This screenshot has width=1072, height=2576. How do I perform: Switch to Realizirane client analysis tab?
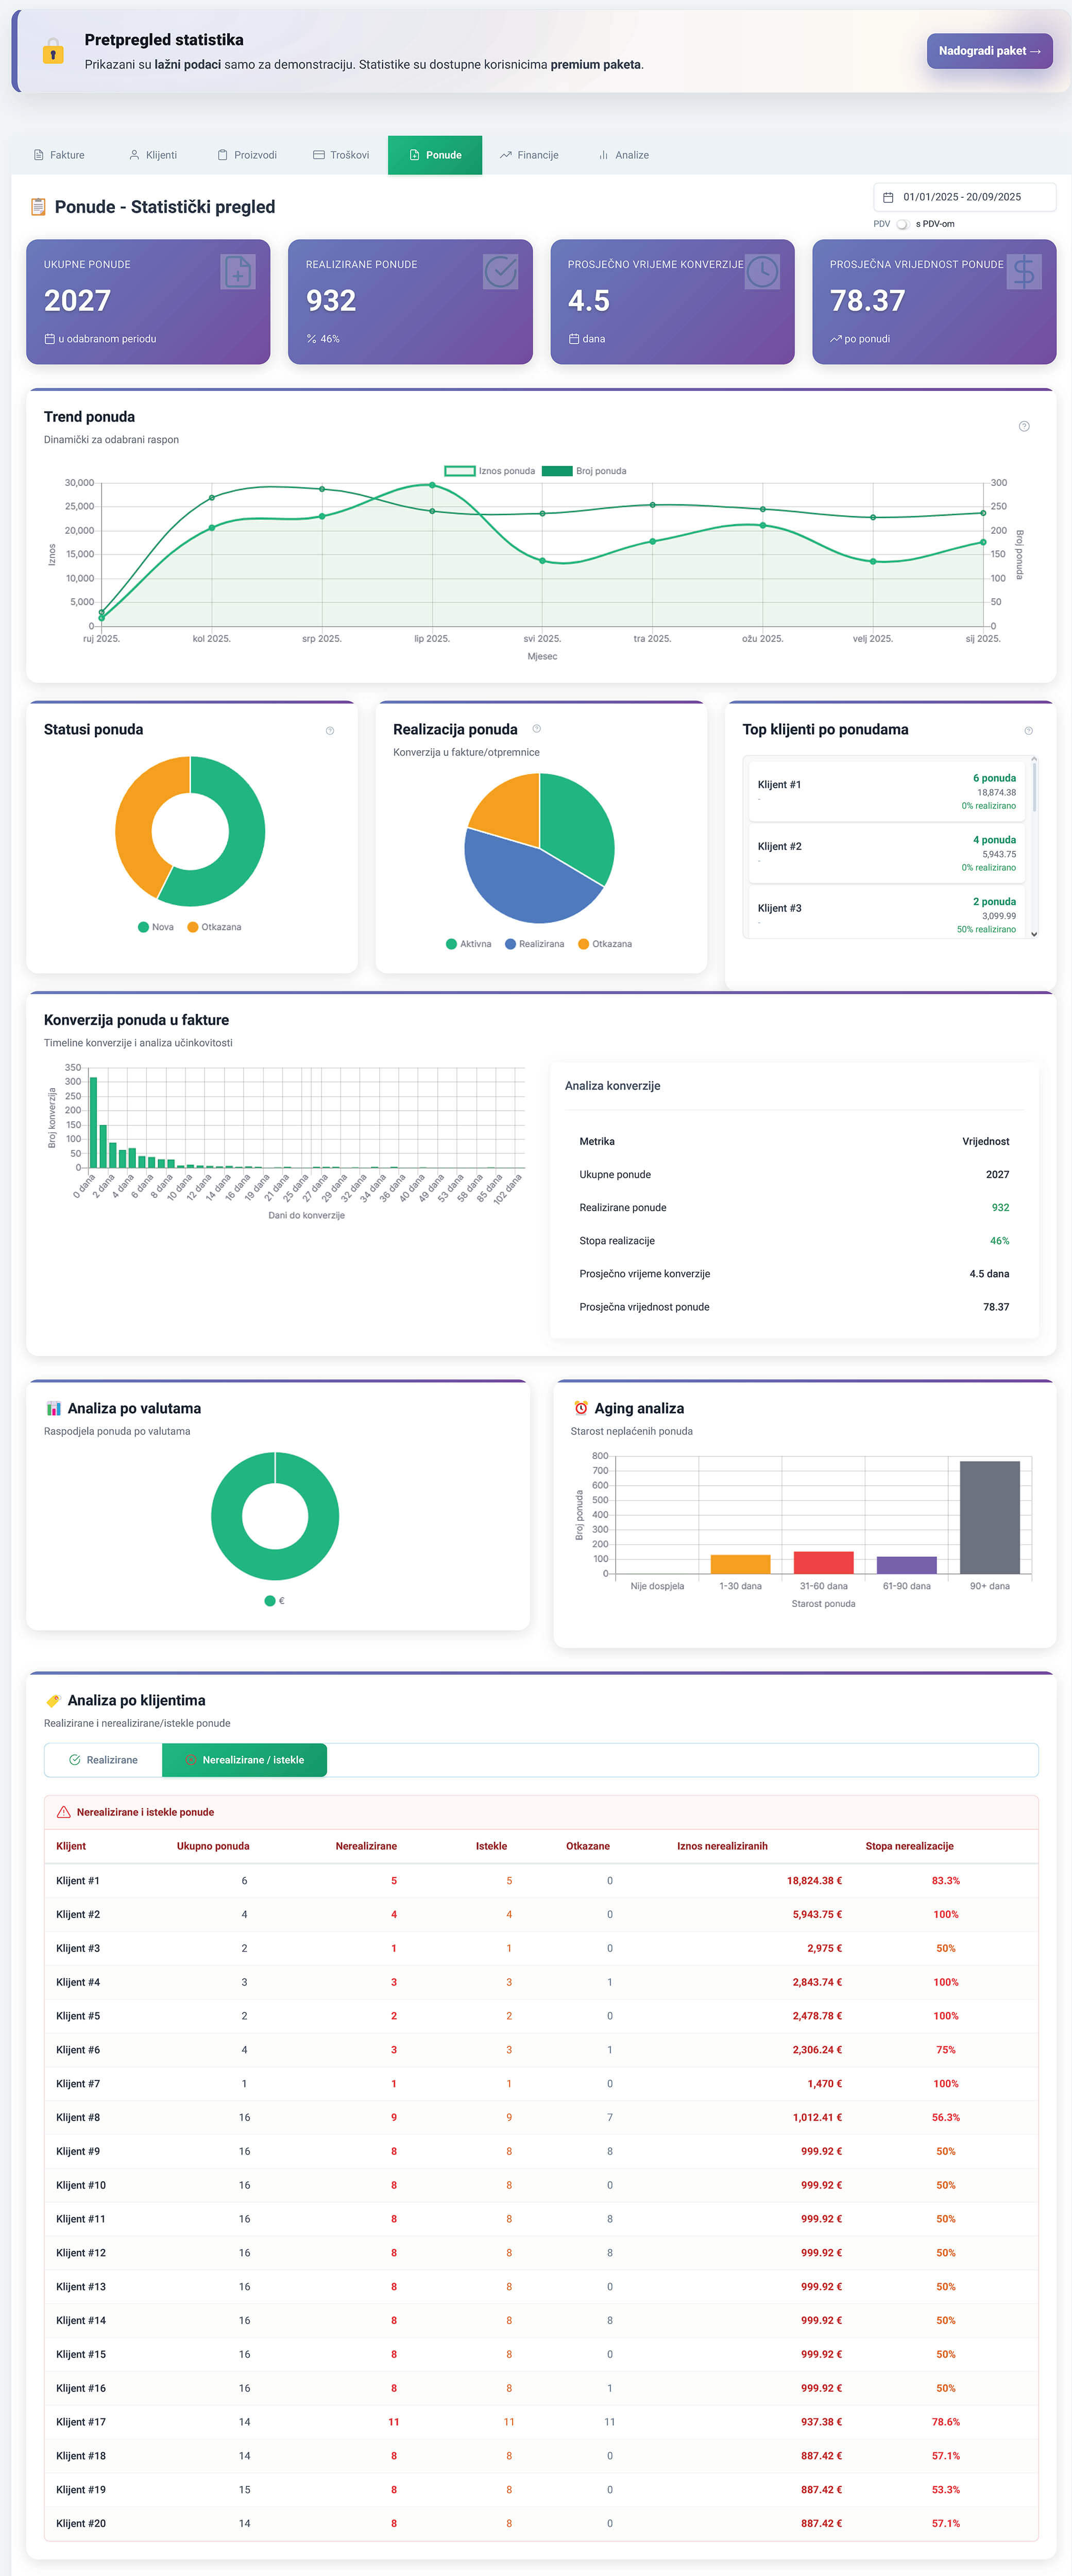click(x=103, y=1760)
